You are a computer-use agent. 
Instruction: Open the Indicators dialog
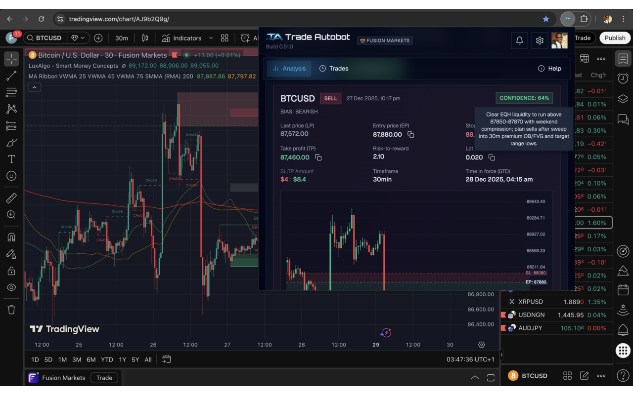(x=181, y=38)
